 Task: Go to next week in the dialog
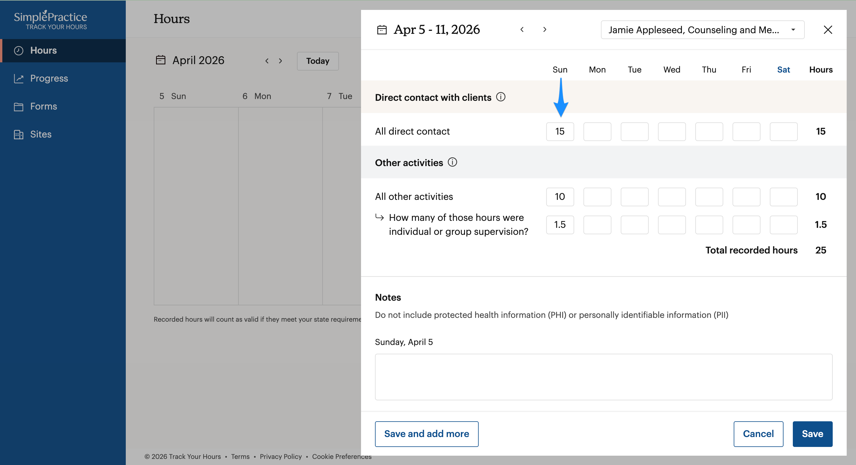545,30
